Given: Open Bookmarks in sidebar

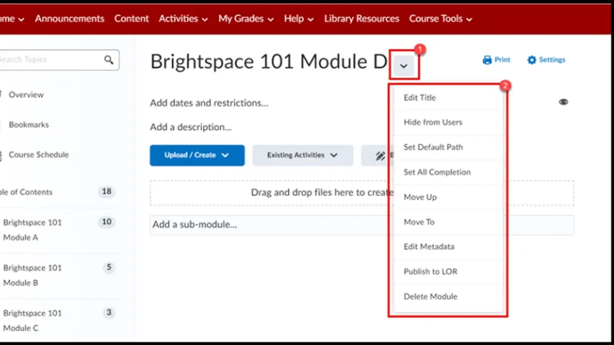Looking at the screenshot, I should 29,125.
